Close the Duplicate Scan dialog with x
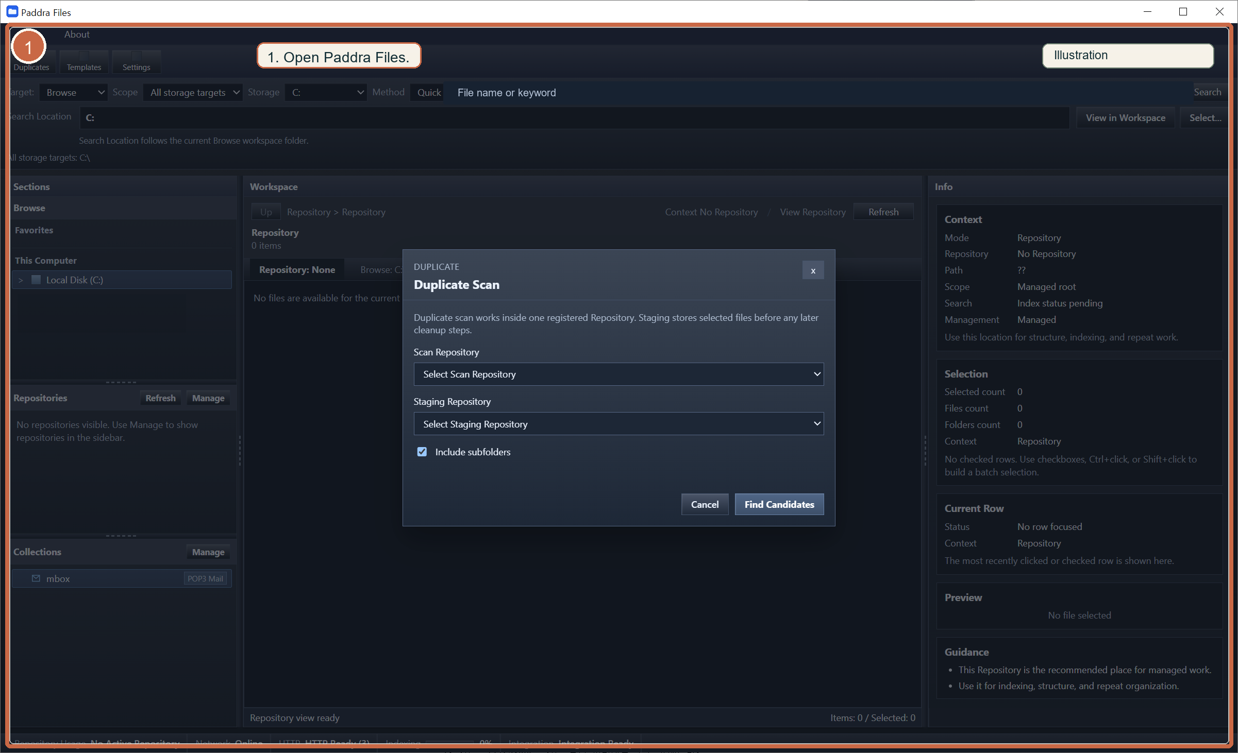This screenshot has width=1238, height=753. [x=813, y=270]
